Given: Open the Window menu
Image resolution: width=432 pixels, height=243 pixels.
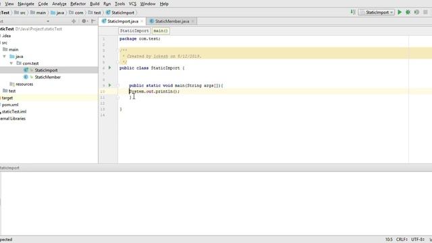Looking at the screenshot, I should 148,4.
